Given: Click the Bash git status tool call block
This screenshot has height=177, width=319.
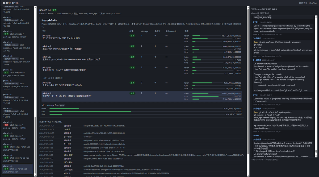Looking at the screenshot, I should [283, 47].
